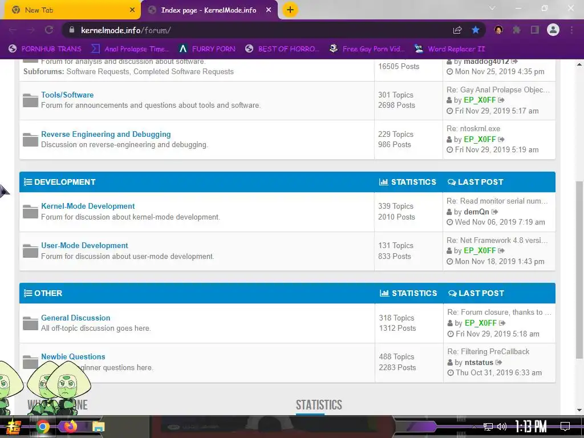Screen dimensions: 584x438
Task: Open the Tools/Software forum link
Action: click(67, 95)
